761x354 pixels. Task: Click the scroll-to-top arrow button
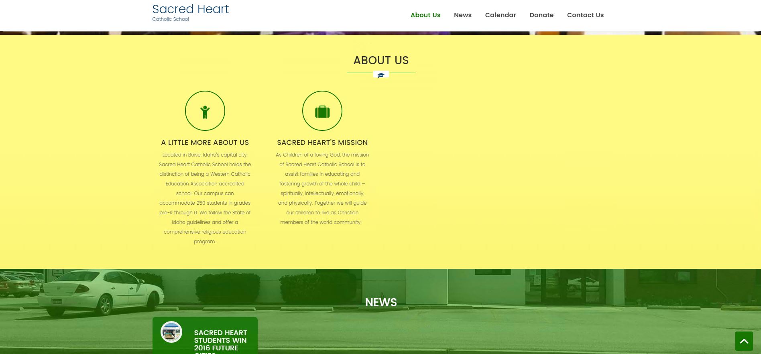(x=744, y=341)
